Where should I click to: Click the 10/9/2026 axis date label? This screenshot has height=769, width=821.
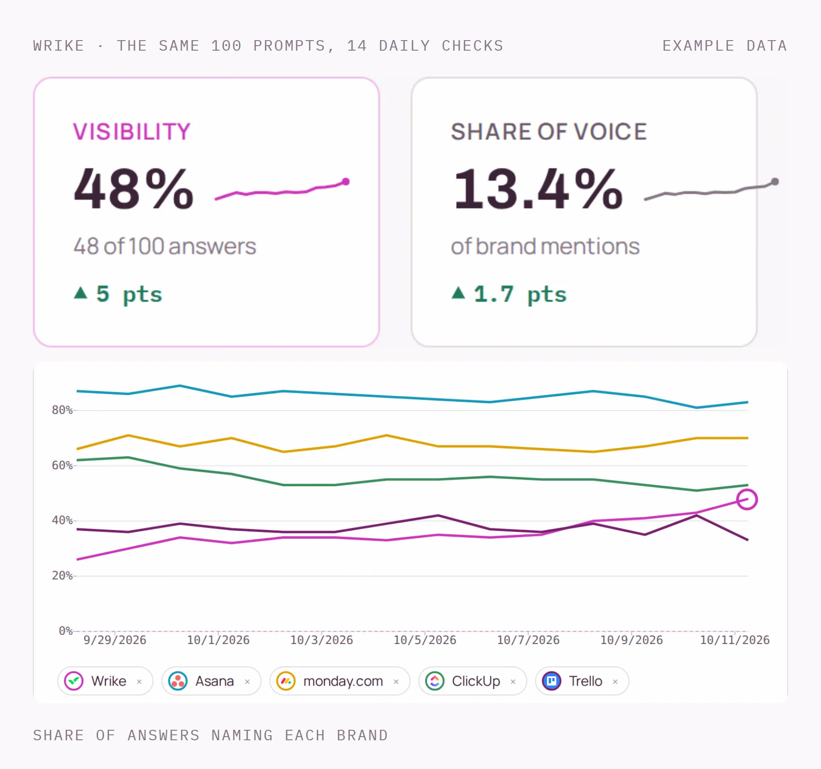pyautogui.click(x=632, y=640)
